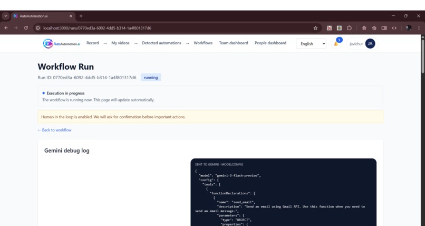Viewport: 425px width, 226px height.
Task: Restore the browser window size
Action: click(x=406, y=16)
